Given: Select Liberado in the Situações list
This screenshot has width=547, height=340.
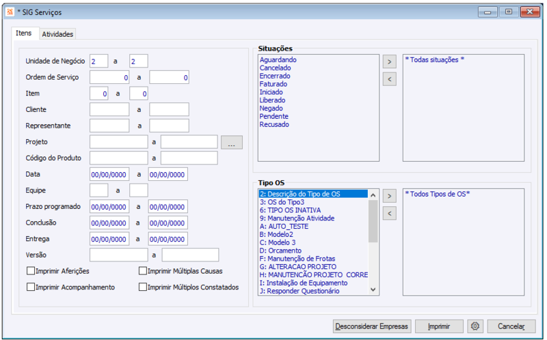Looking at the screenshot, I should 272,100.
